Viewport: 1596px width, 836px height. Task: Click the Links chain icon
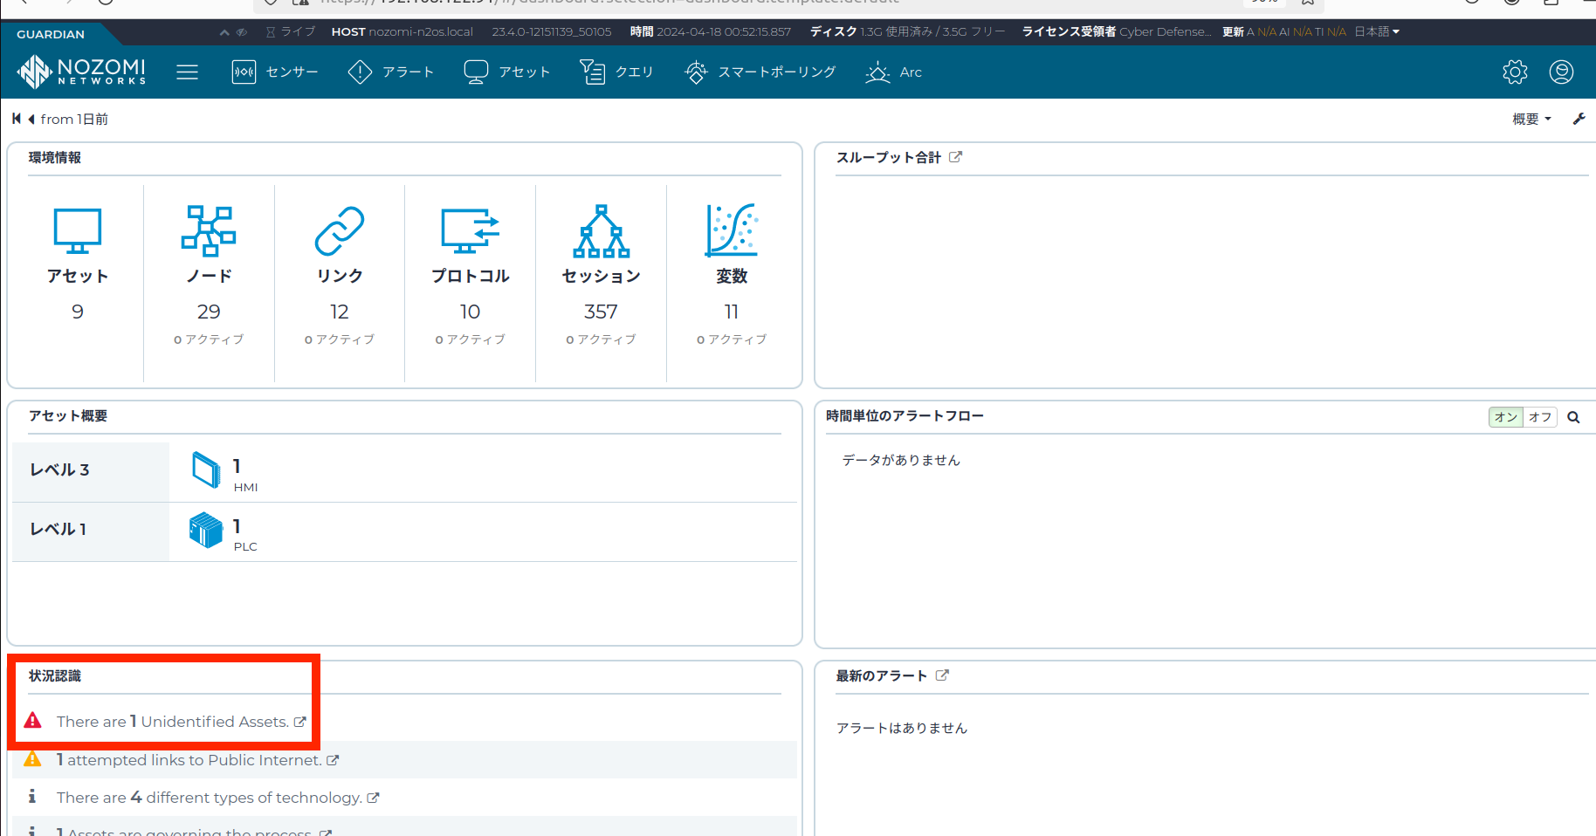click(339, 230)
